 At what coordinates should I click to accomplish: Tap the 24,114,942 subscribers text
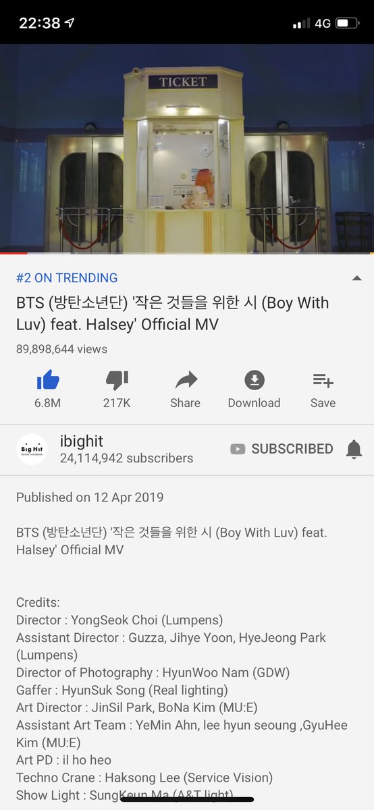point(126,458)
